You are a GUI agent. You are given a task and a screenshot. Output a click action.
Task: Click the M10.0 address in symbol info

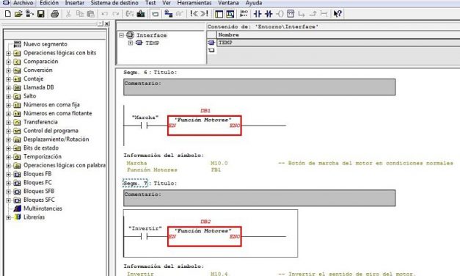click(219, 163)
